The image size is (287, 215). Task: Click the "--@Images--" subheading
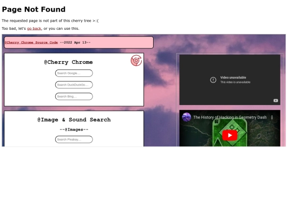pyautogui.click(x=74, y=130)
